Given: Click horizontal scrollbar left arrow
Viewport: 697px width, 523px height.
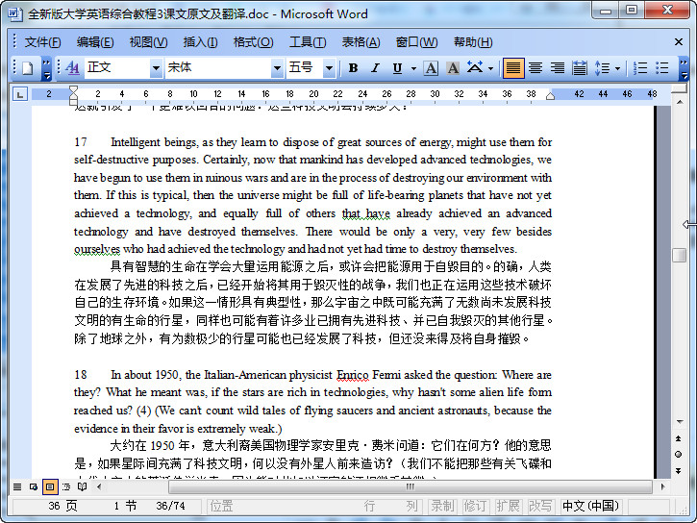Looking at the screenshot, I should (99, 487).
